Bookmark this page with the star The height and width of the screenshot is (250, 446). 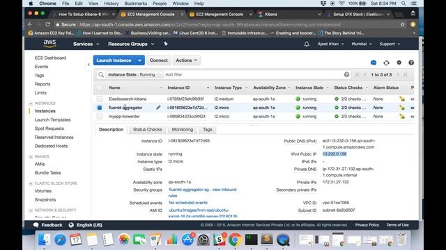403,25
